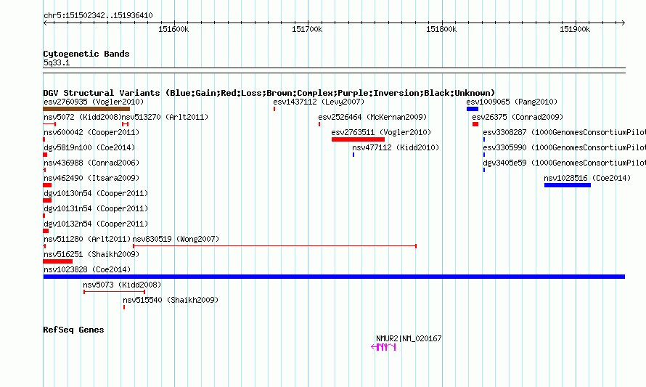Click the 151800k ruler label
Viewport: 646px width, 387px height.
[x=441, y=29]
